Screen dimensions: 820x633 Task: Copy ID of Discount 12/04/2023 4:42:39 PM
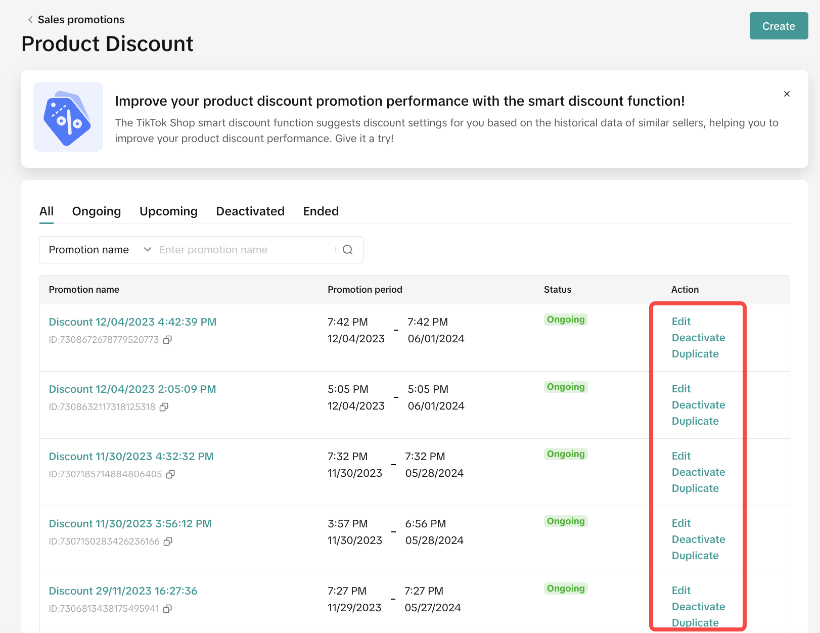[167, 340]
